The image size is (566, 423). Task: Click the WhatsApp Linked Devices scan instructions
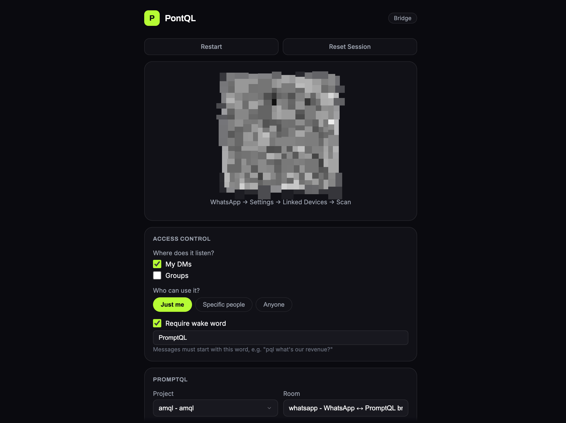(x=280, y=202)
